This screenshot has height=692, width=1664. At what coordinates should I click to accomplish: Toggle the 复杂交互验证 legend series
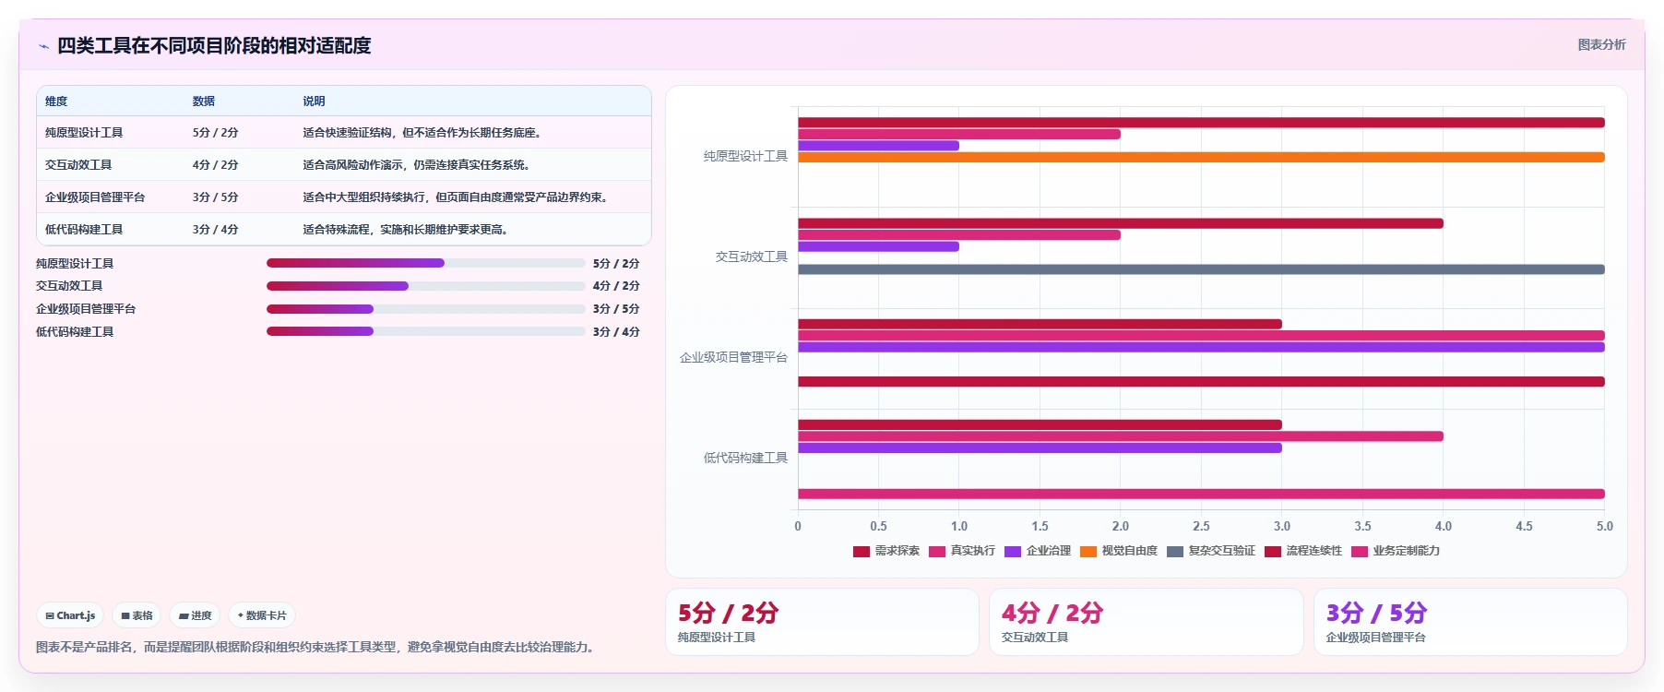tap(1211, 551)
